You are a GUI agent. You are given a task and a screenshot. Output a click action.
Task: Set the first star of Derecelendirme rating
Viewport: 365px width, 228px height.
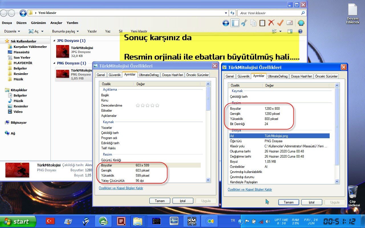tap(138, 105)
